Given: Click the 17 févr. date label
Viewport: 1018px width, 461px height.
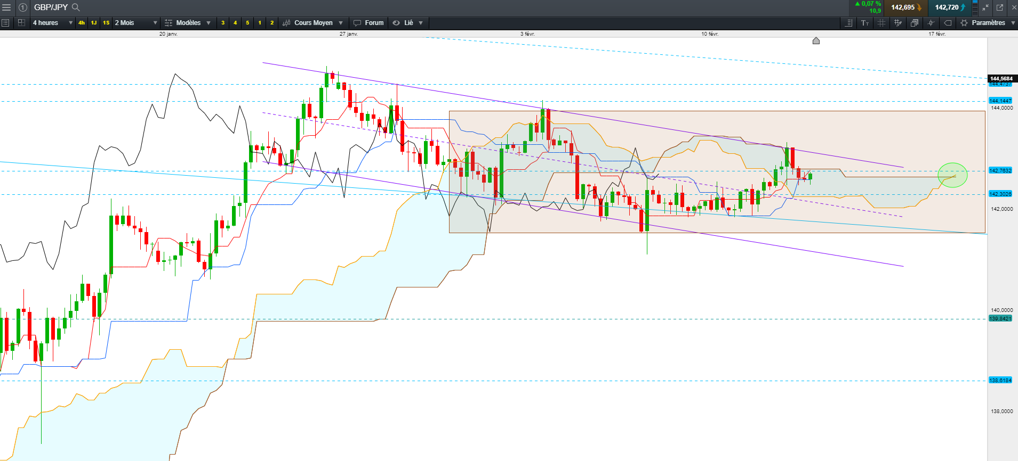Looking at the screenshot, I should pyautogui.click(x=937, y=34).
